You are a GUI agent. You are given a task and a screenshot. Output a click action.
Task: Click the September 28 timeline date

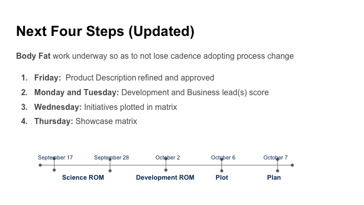point(111,157)
